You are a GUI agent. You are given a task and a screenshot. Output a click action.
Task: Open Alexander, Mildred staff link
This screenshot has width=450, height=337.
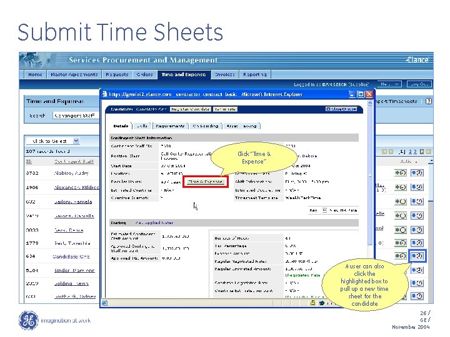click(x=76, y=187)
